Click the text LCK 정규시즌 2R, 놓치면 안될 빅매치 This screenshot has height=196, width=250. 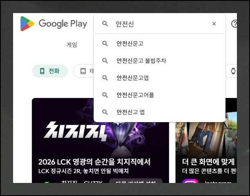(83, 171)
